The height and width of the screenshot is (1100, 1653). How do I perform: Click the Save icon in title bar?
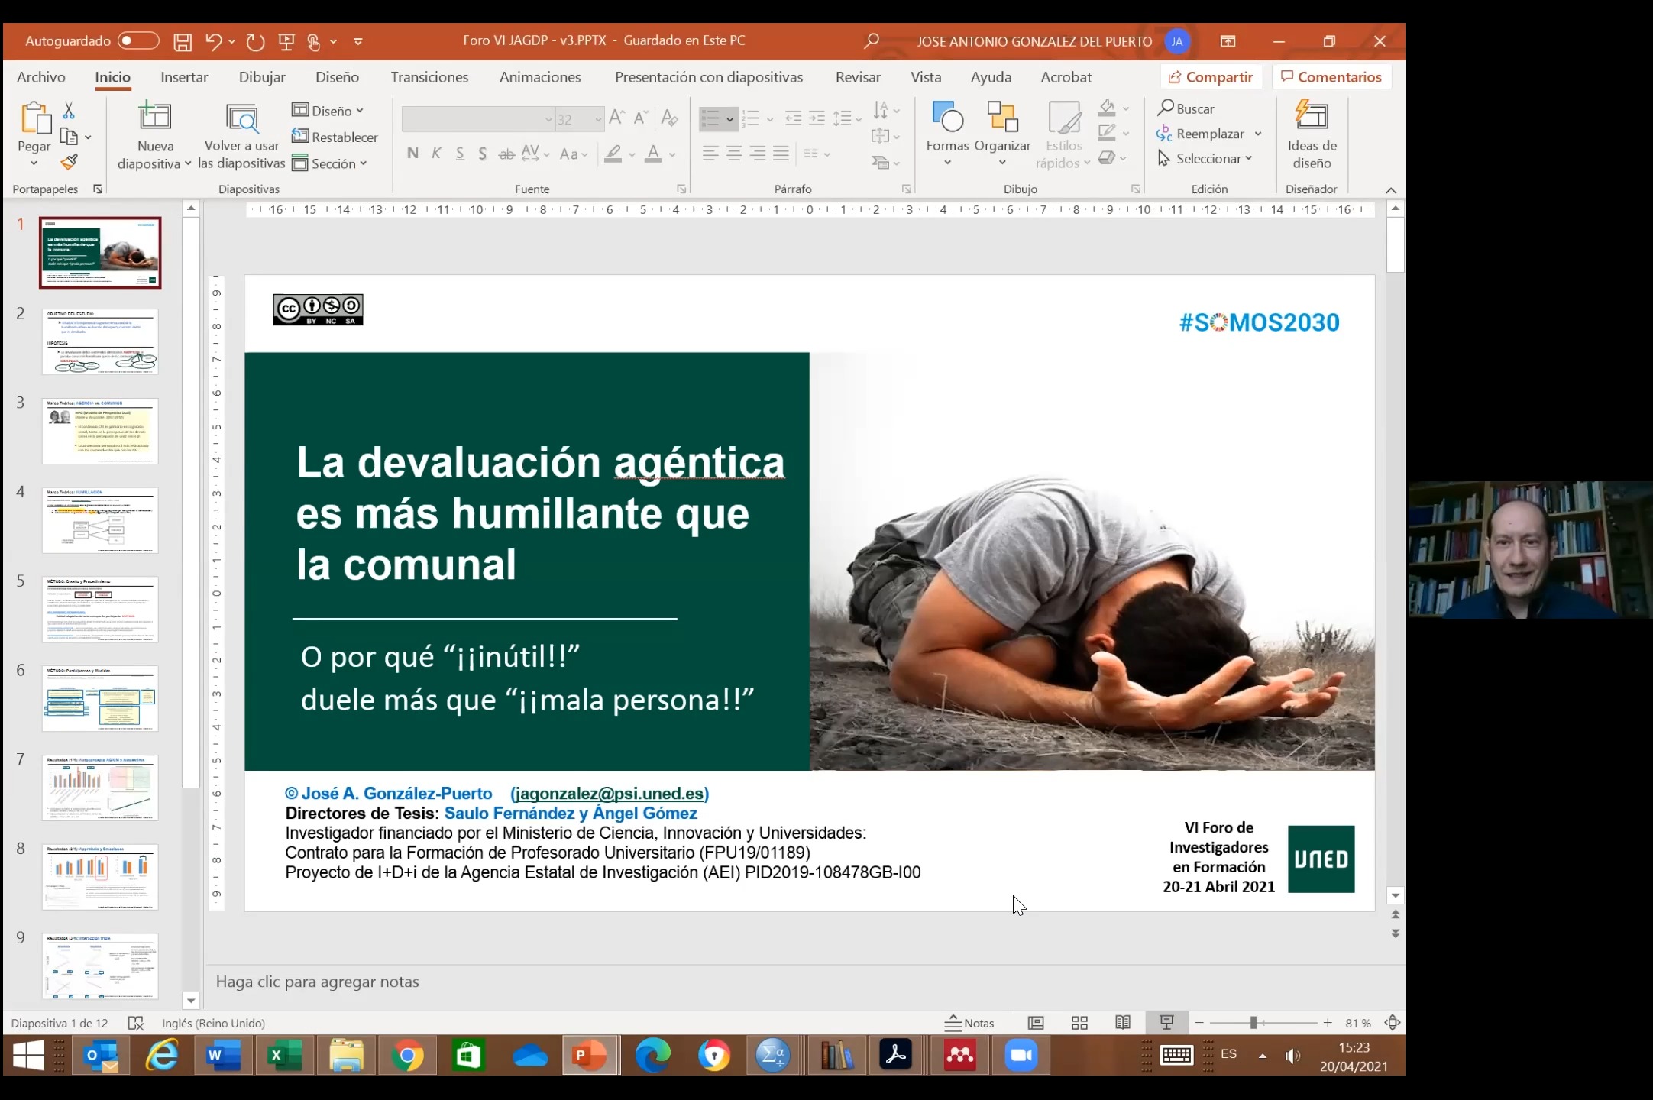click(x=182, y=41)
